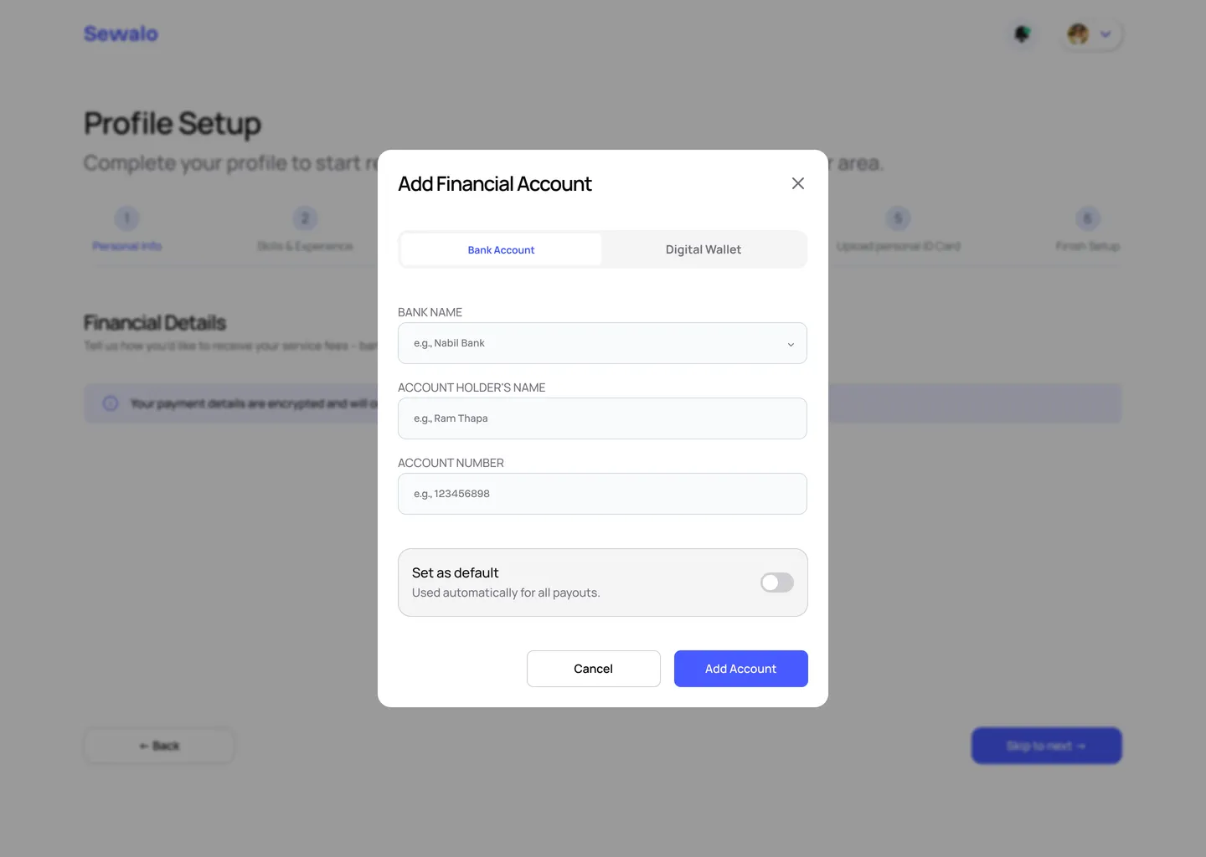1206x857 pixels.
Task: Go to step 6 Finish Setup
Action: coord(1088,230)
